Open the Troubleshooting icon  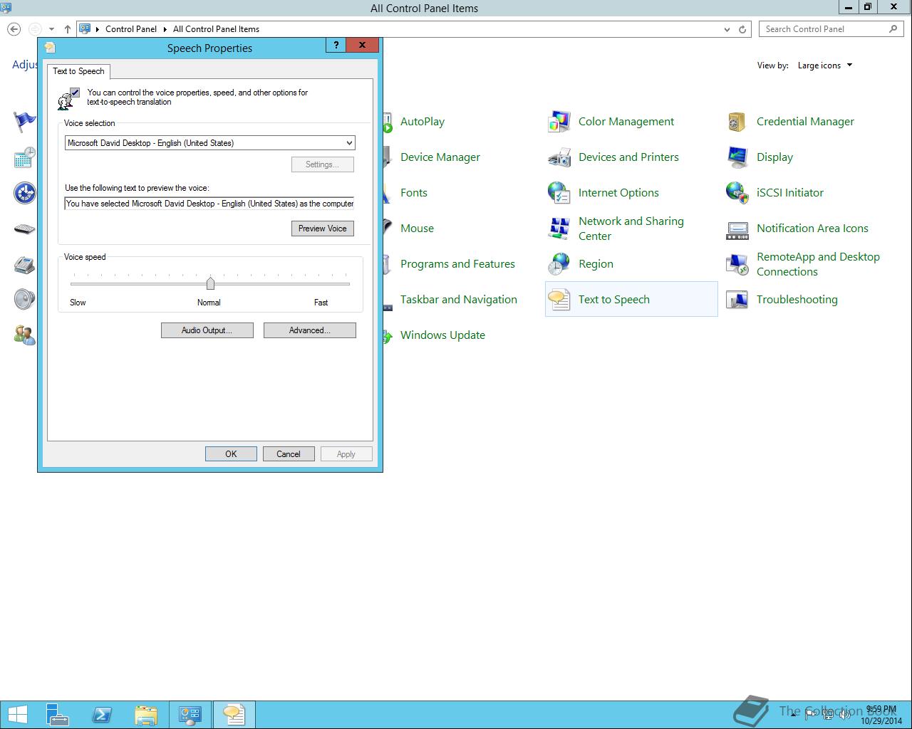tap(737, 300)
